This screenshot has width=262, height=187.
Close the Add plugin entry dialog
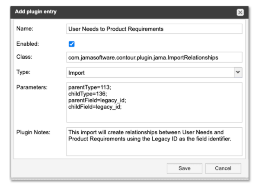pos(240,13)
